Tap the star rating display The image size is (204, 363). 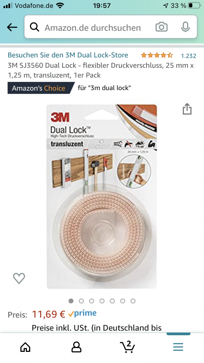point(157,55)
